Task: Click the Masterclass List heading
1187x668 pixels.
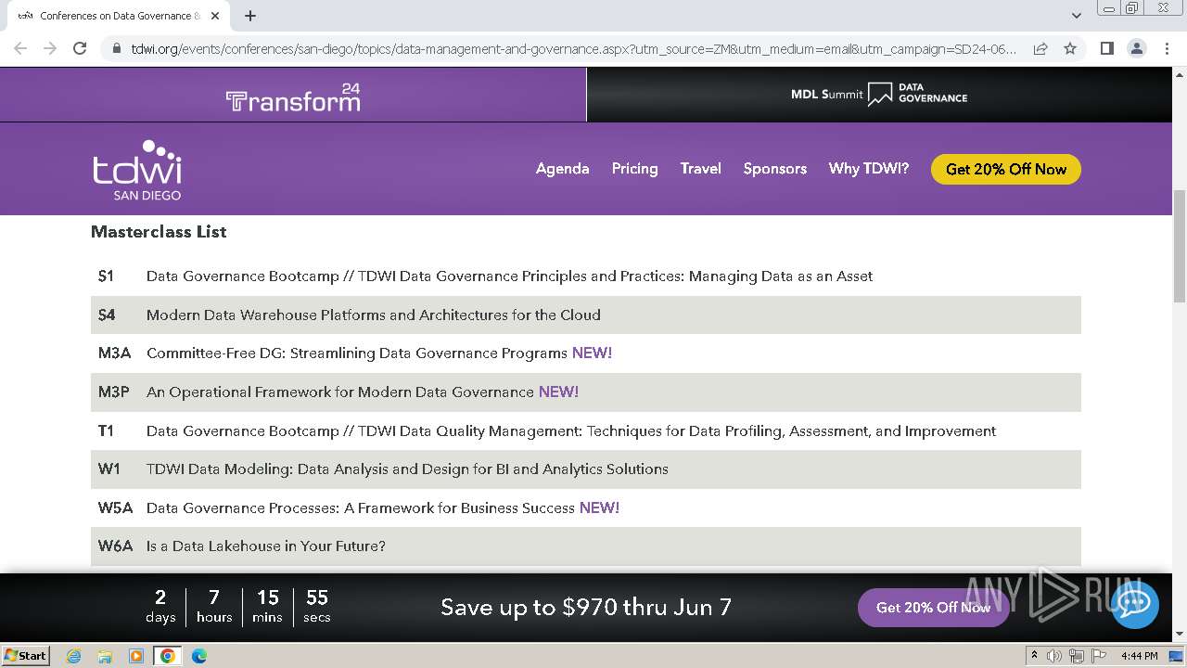Action: (159, 232)
